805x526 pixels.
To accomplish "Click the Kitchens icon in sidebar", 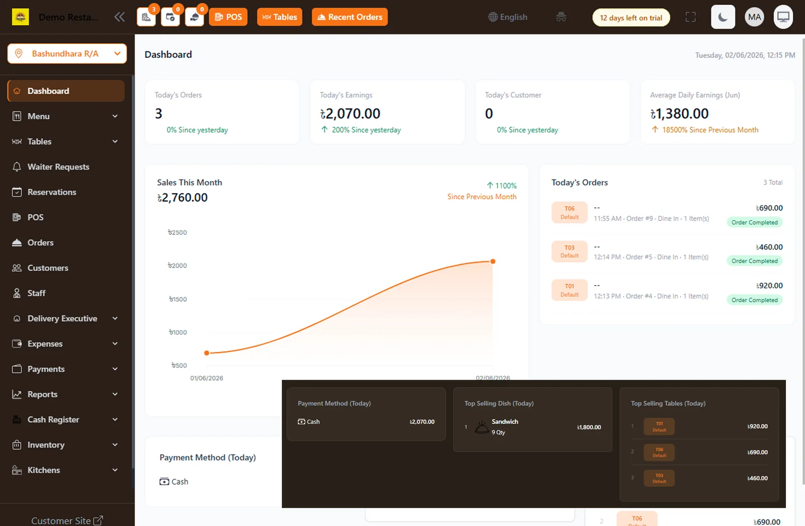I will [x=17, y=470].
